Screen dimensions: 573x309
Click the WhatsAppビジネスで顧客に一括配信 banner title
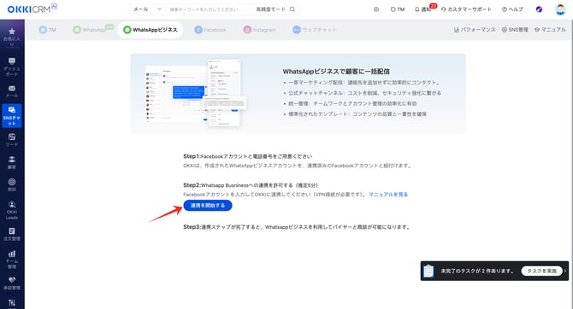(x=336, y=72)
